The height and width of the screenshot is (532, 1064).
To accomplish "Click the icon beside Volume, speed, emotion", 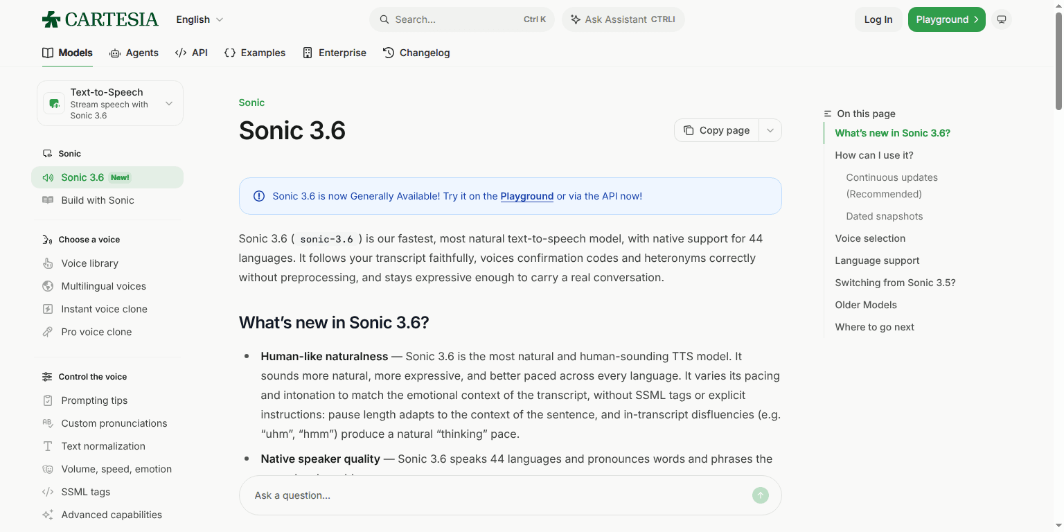I will click(48, 469).
